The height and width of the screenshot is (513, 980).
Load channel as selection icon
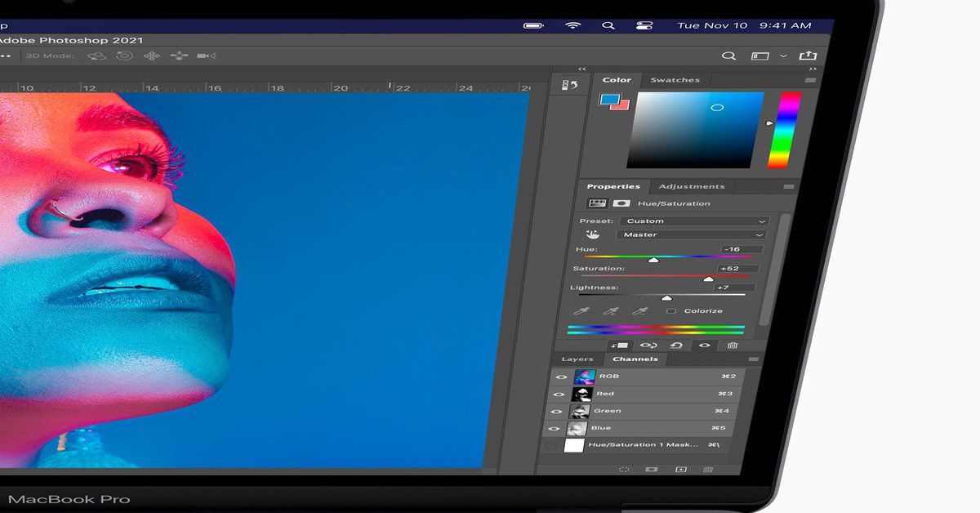(623, 470)
